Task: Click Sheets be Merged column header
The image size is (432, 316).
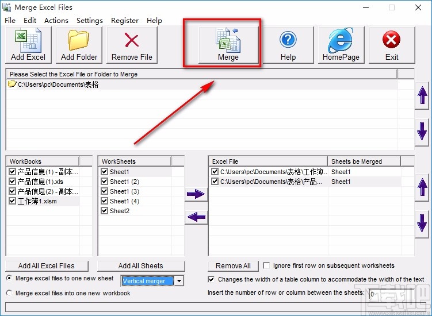Action: tap(364, 161)
